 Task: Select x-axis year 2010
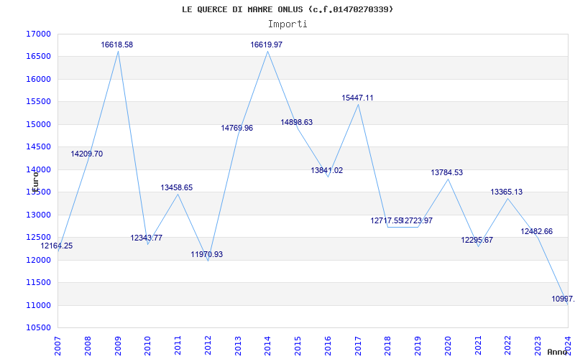pos(148,346)
